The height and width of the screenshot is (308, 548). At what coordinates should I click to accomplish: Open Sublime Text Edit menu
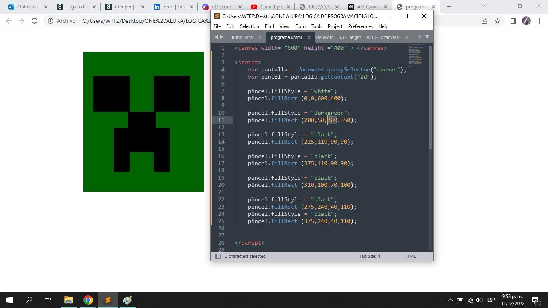point(230,26)
